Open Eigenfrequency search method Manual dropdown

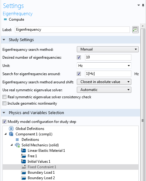click(x=108, y=49)
